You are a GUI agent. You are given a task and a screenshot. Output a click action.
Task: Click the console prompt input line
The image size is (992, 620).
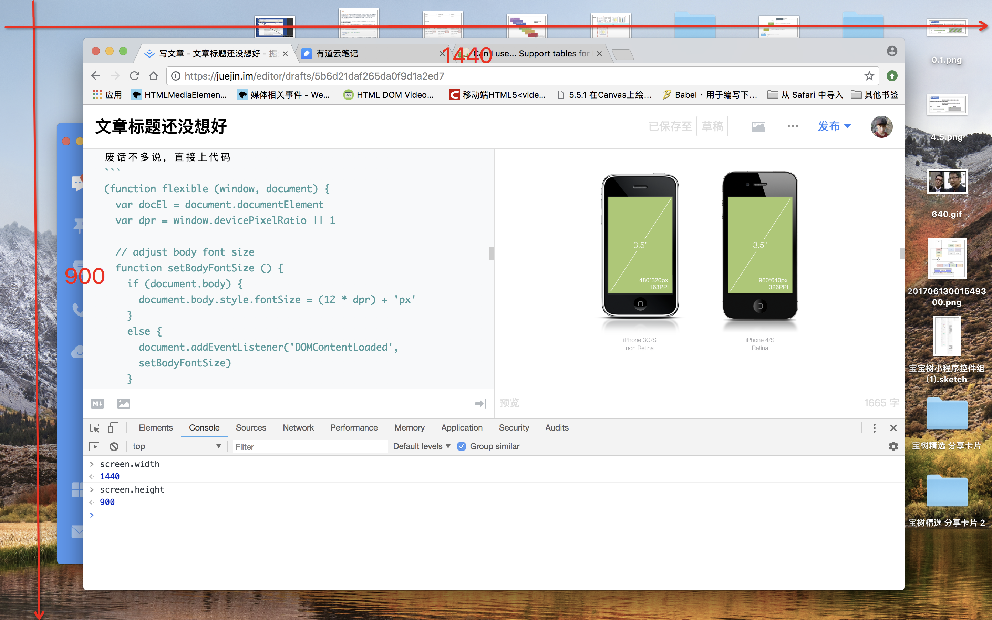[x=494, y=515]
